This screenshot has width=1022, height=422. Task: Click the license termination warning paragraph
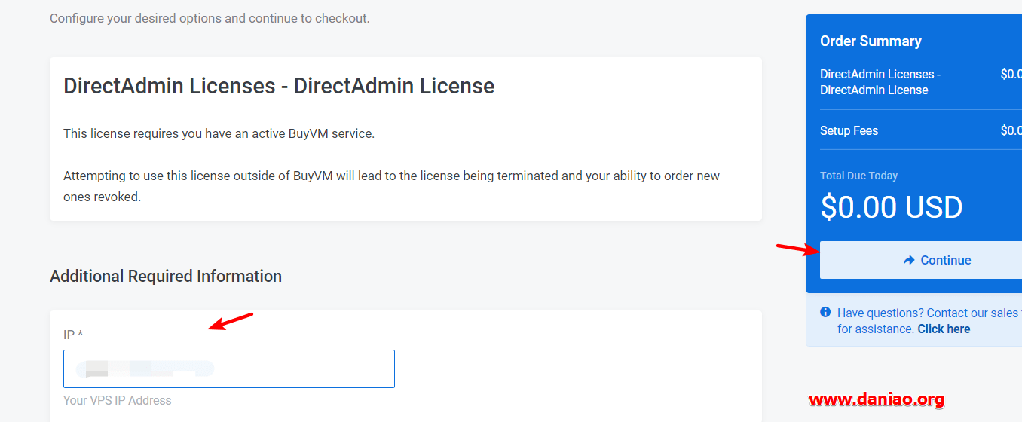391,186
